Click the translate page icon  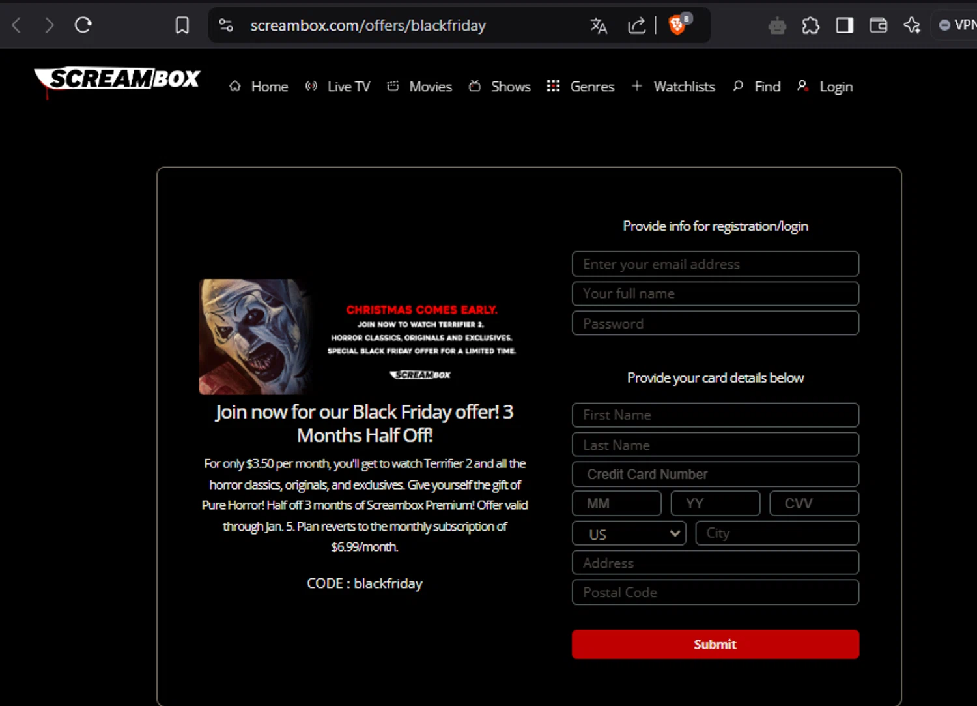point(599,25)
